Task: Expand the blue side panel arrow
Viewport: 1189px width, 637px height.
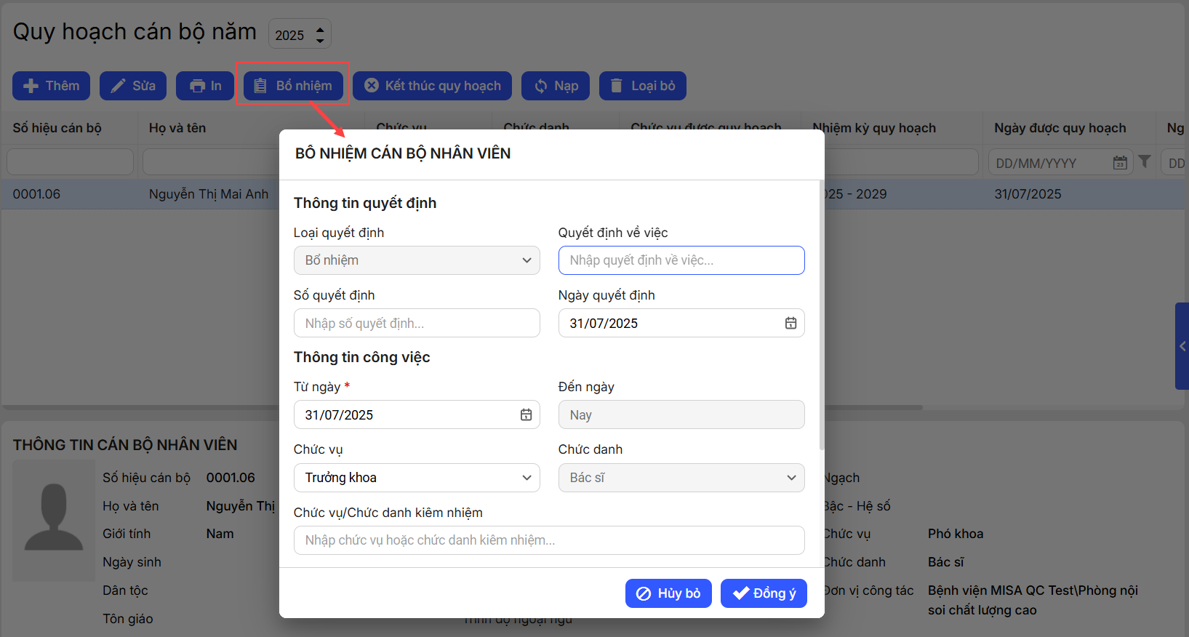Action: 1182,346
